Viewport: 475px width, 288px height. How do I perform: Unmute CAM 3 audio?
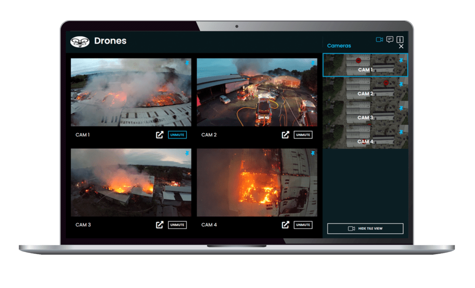point(177,225)
